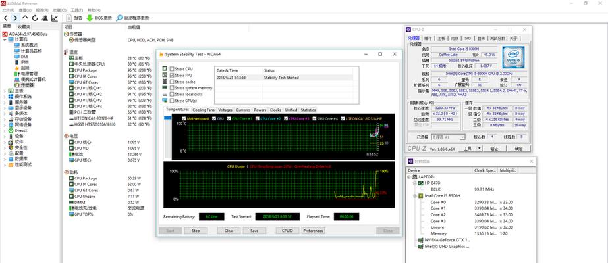Screen dimensions: 608x263
Task: Switch to the Clocks tab
Action: click(x=275, y=110)
